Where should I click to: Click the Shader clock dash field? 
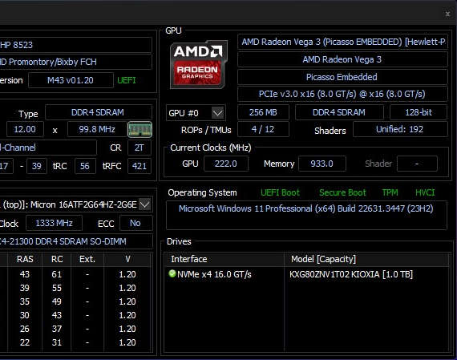point(417,164)
